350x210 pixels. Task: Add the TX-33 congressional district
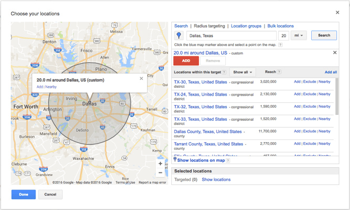tap(297, 119)
